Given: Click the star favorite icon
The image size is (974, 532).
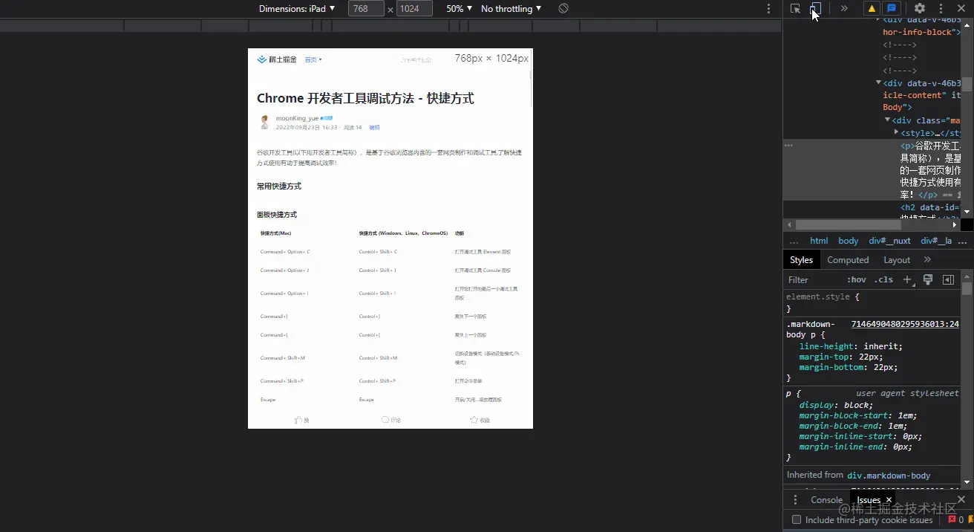Looking at the screenshot, I should pyautogui.click(x=474, y=420).
